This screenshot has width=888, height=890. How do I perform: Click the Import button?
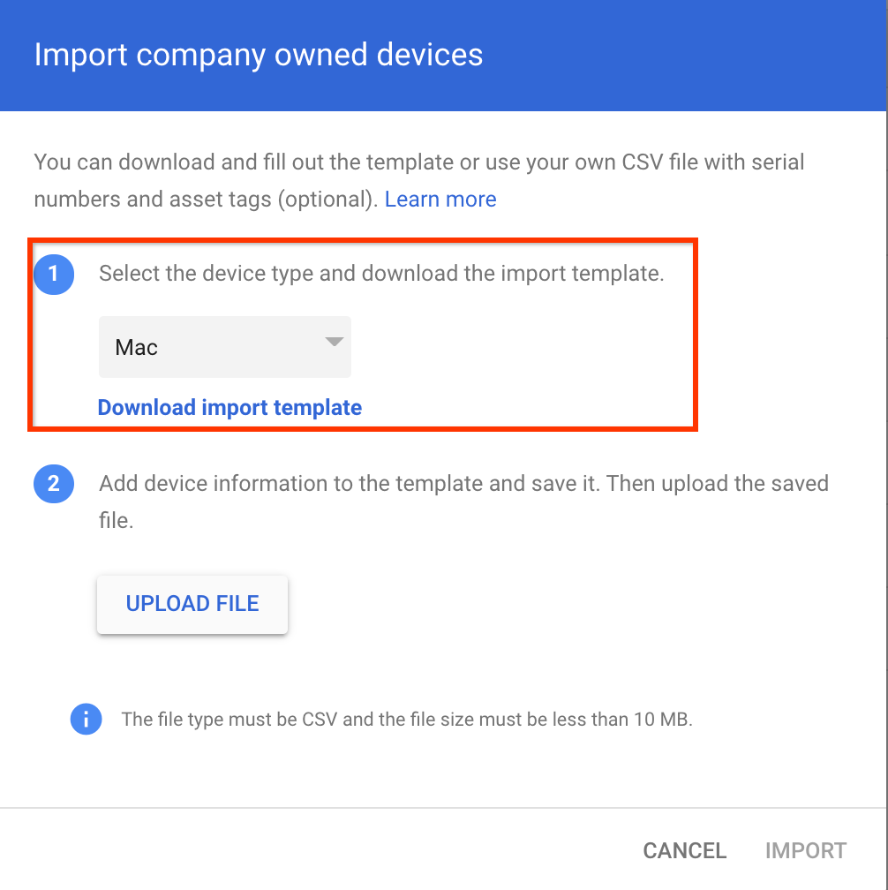pyautogui.click(x=805, y=850)
